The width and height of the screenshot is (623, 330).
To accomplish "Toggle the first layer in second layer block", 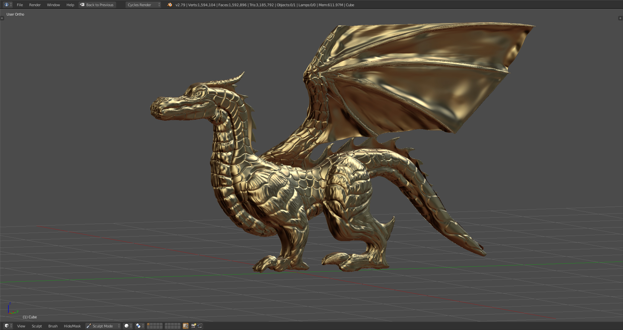I will 166,324.
